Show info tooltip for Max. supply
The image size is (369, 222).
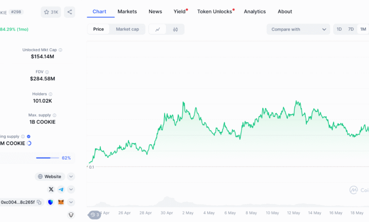click(x=54, y=115)
